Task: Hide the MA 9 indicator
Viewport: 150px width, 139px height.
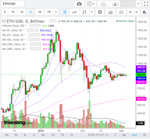Action: (29, 30)
